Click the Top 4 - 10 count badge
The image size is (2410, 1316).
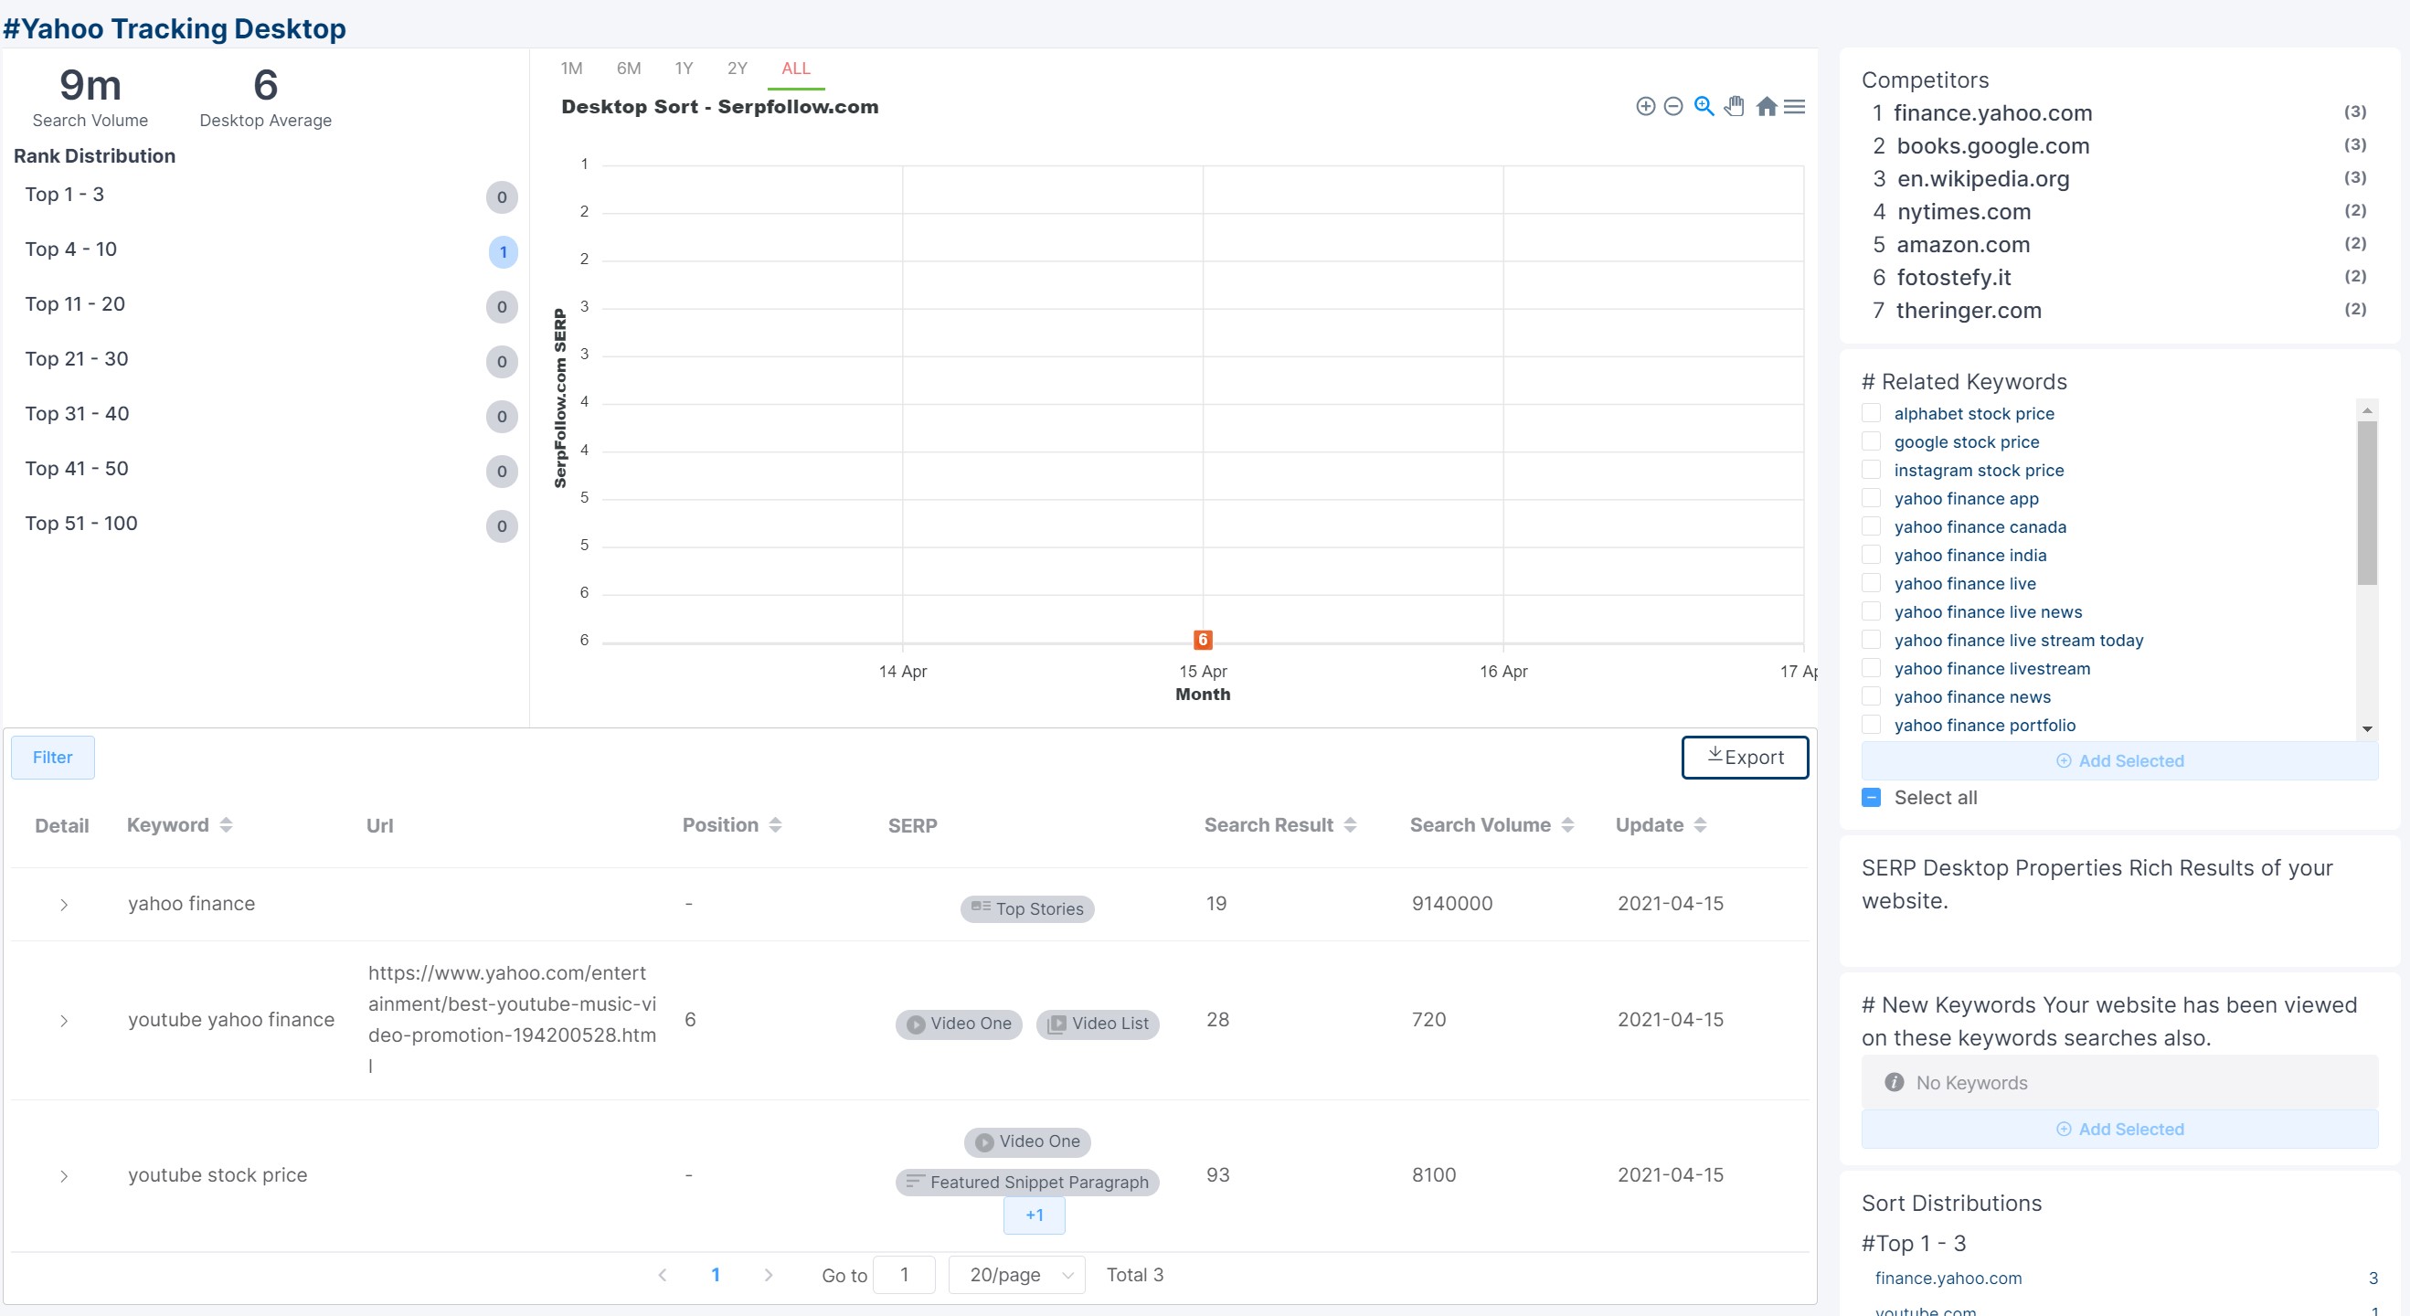tap(503, 251)
